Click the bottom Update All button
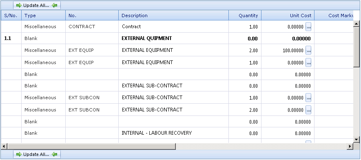 coord(37,154)
